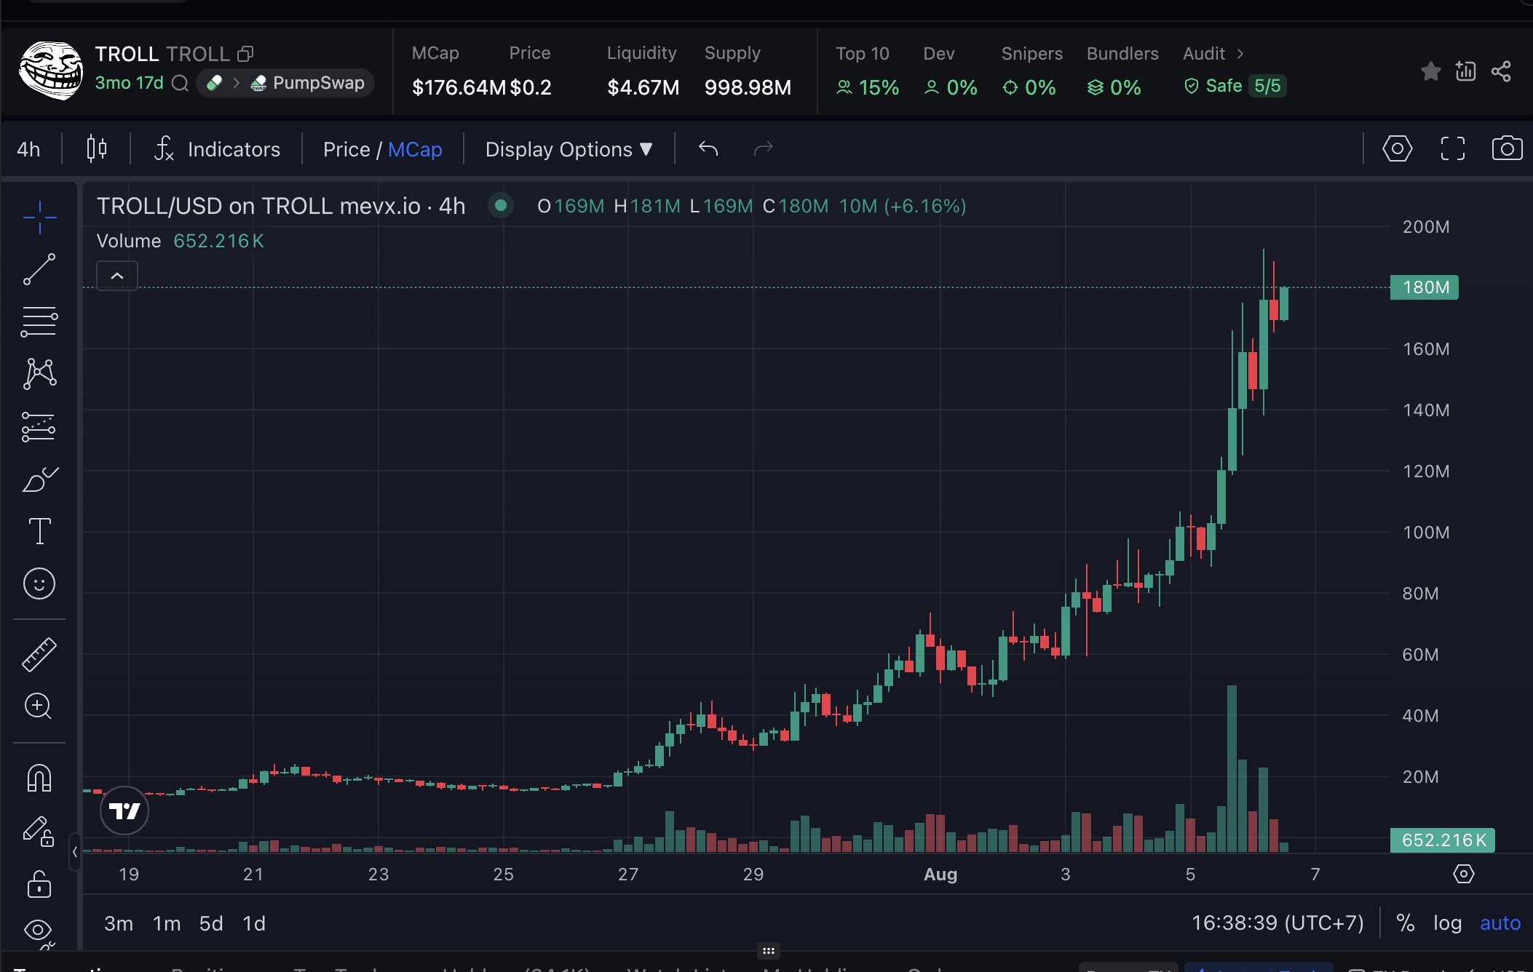
Task: Expand the Audit details chevron
Action: click(x=1240, y=54)
